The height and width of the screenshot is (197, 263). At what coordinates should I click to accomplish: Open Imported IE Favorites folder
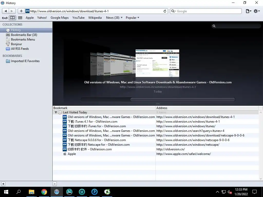point(26,61)
